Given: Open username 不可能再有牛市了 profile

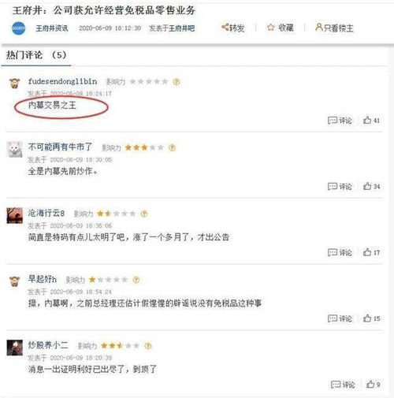Looking at the screenshot, I should 60,147.
